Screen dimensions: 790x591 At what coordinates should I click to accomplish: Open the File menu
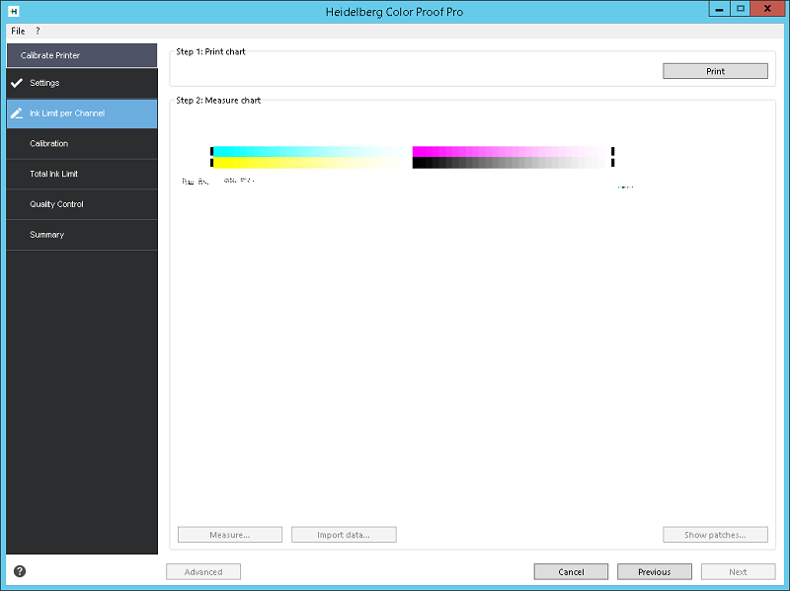point(16,31)
